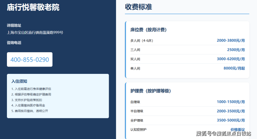Select the 庙行悦馨敬老院 title heading
The width and height of the screenshot is (257, 139).
(x=33, y=7)
